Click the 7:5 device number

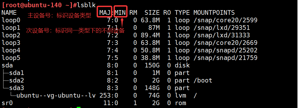coord(113,58)
